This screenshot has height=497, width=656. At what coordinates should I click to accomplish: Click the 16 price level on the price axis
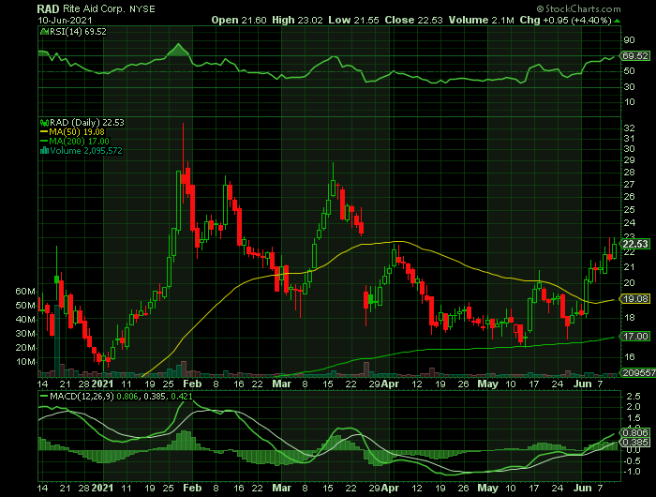[629, 357]
